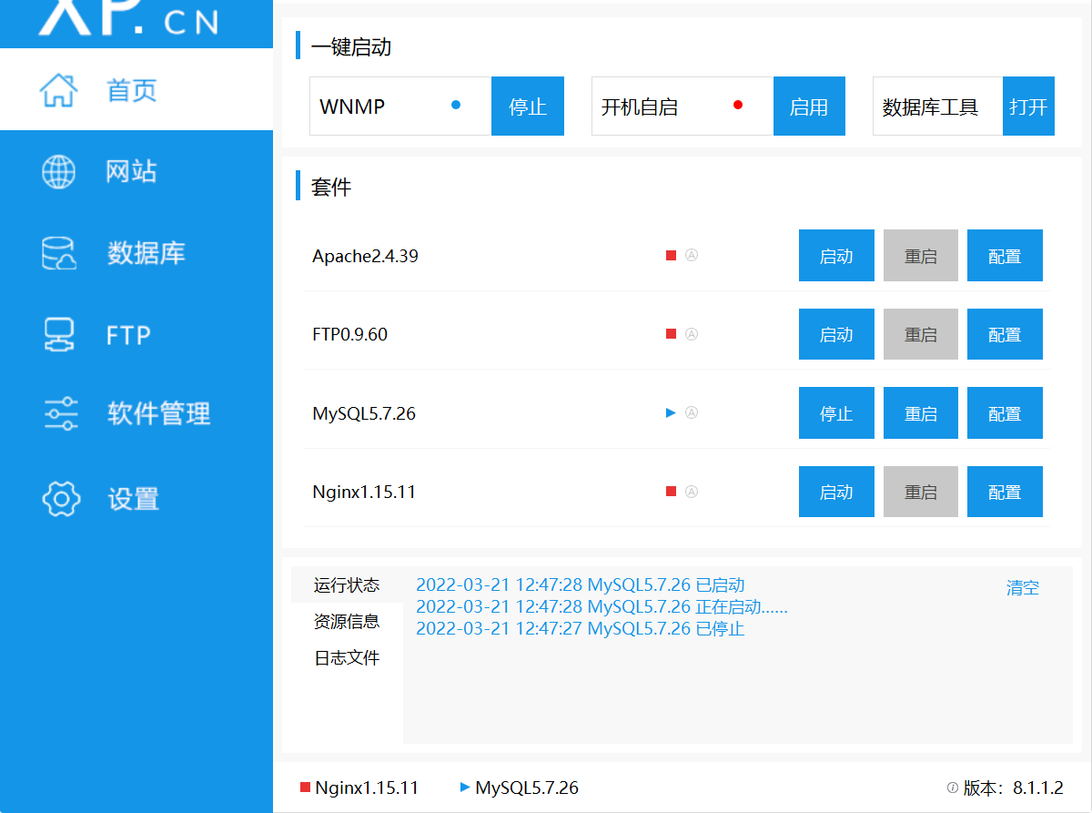Click the grey 重启 button for Apache2.4.39
The width and height of the screenshot is (1092, 813).
(921, 256)
